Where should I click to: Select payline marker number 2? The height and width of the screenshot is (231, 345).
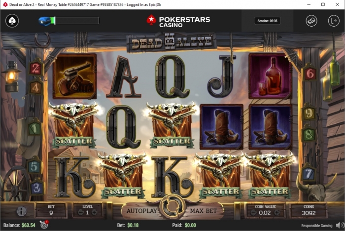pyautogui.click(x=35, y=68)
